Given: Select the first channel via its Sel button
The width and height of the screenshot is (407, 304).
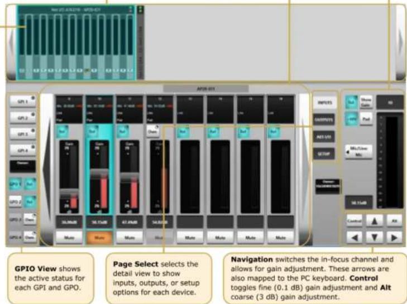Looking at the screenshot, I should [63, 131].
